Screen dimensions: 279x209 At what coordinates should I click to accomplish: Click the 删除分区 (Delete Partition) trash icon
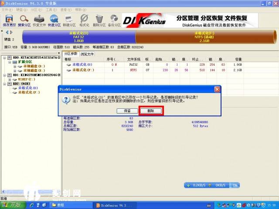tap(100, 20)
